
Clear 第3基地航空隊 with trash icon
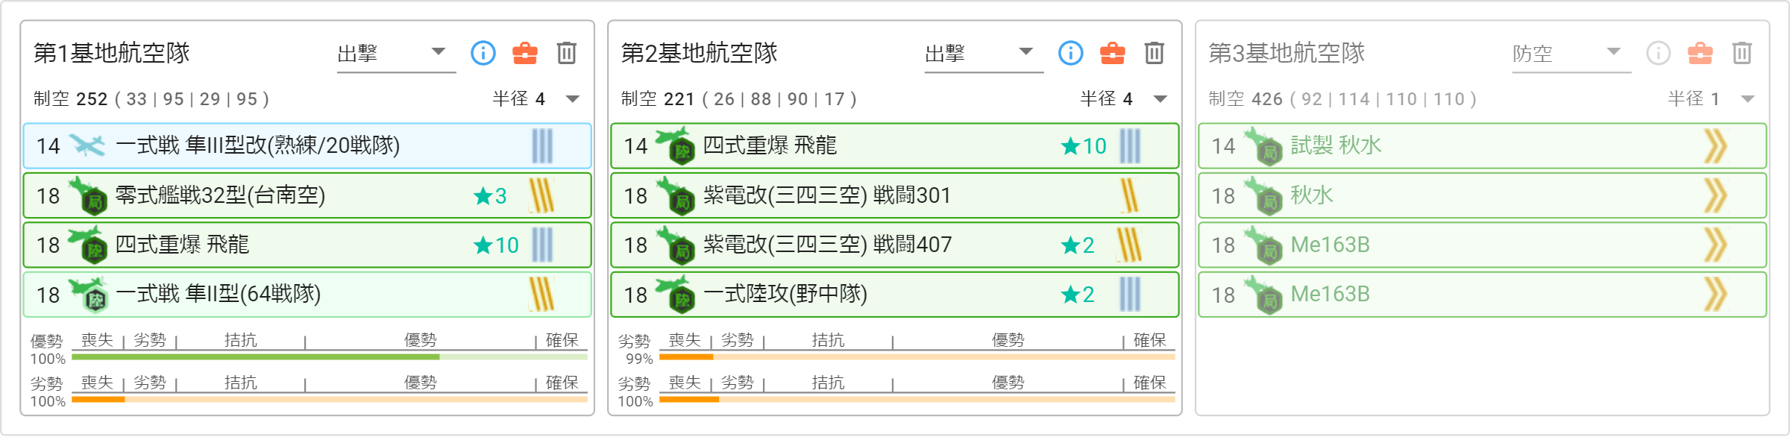coord(1742,53)
